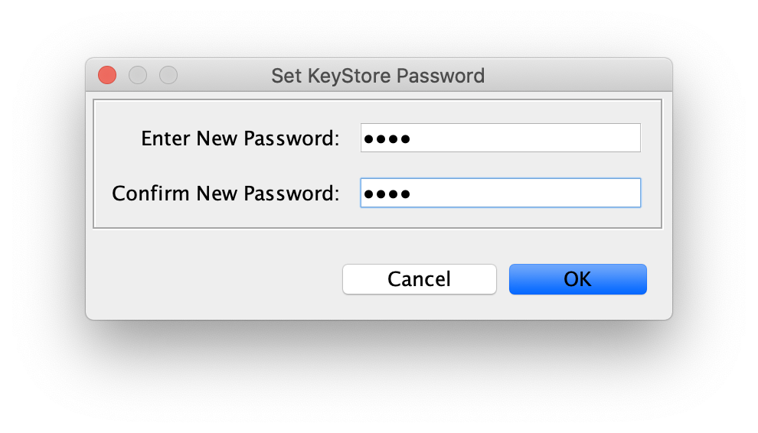Image resolution: width=758 pixels, height=433 pixels.
Task: Confirm the new password with OK
Action: [577, 278]
